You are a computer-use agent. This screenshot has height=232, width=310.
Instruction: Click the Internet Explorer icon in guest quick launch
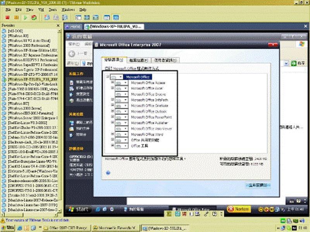click(98, 209)
